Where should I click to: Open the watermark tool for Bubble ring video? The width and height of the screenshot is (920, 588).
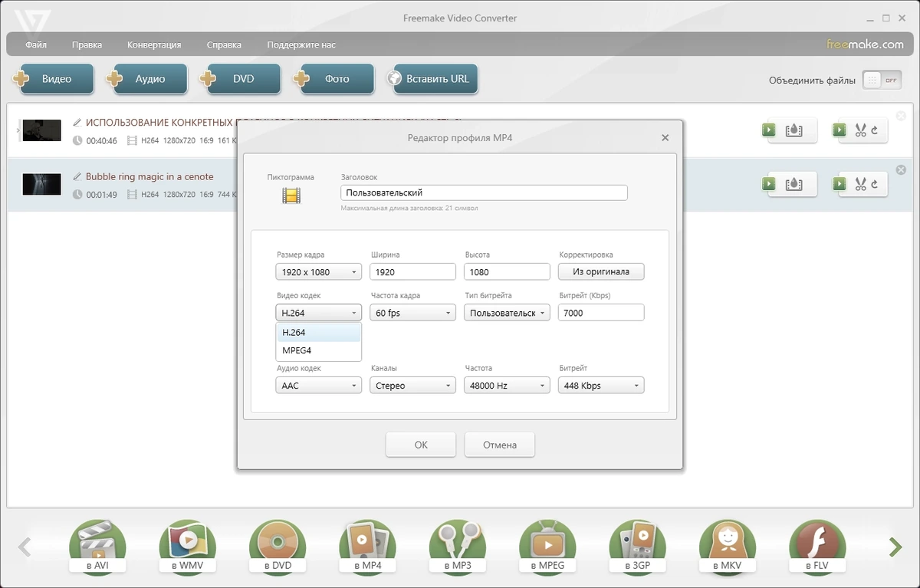789,184
